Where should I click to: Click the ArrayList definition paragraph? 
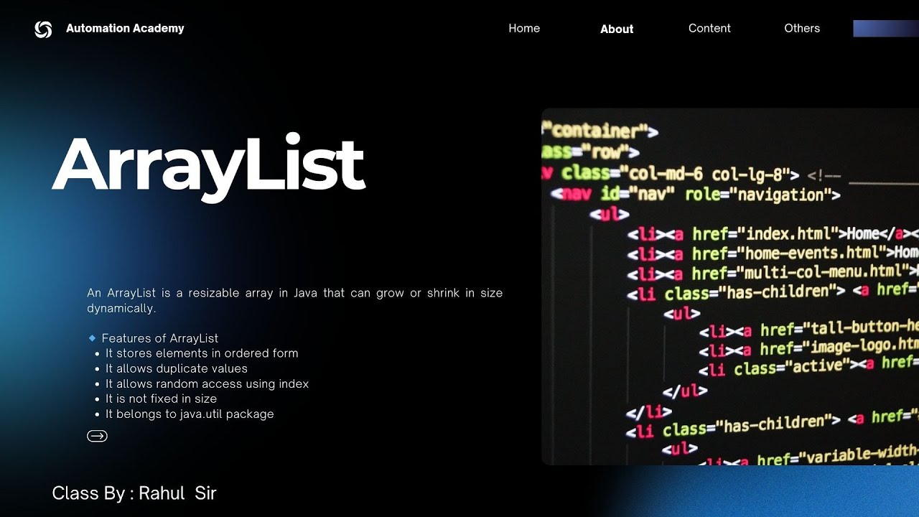(x=294, y=300)
